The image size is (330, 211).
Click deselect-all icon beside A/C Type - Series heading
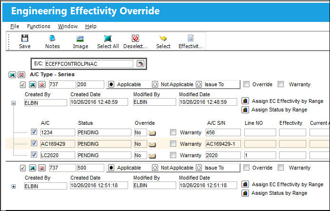pyautogui.click(x=21, y=75)
